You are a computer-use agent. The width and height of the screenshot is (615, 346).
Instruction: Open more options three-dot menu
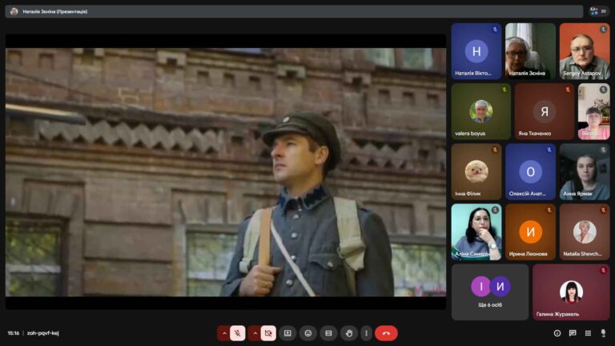click(x=366, y=333)
